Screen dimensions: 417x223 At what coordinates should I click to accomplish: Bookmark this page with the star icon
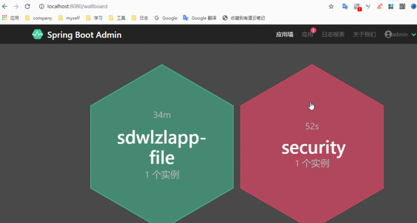[331, 6]
